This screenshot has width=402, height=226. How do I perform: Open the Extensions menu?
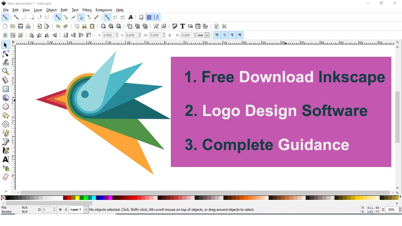pyautogui.click(x=104, y=10)
